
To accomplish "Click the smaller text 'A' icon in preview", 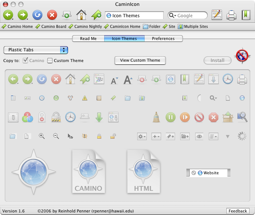I will click(x=114, y=80).
